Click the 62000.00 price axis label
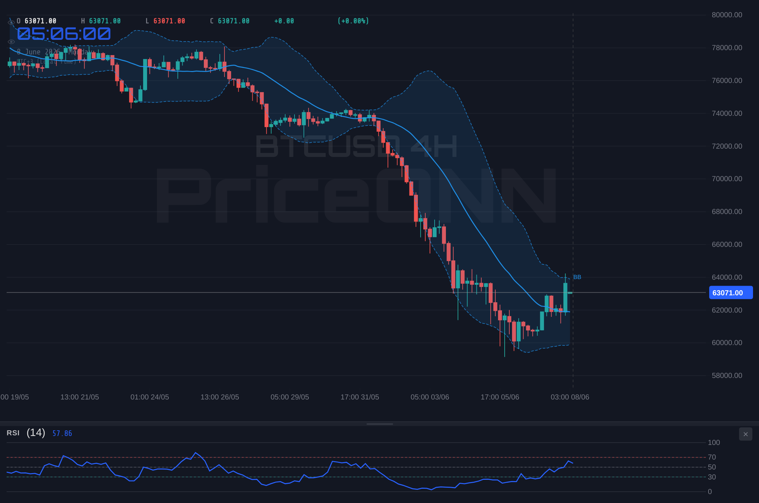The height and width of the screenshot is (503, 759). (727, 310)
